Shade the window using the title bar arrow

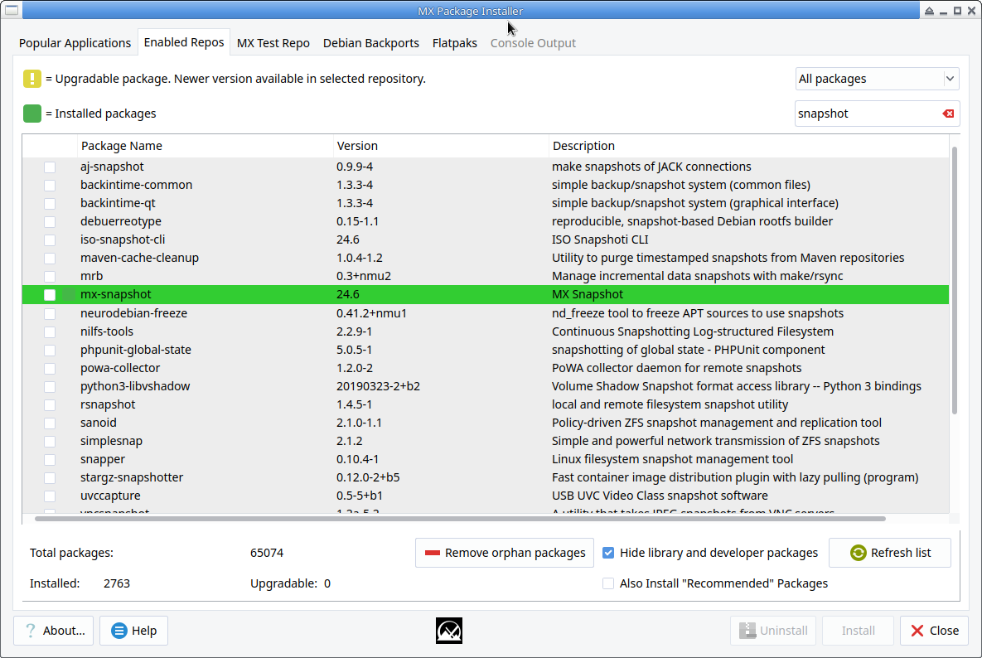(x=930, y=11)
